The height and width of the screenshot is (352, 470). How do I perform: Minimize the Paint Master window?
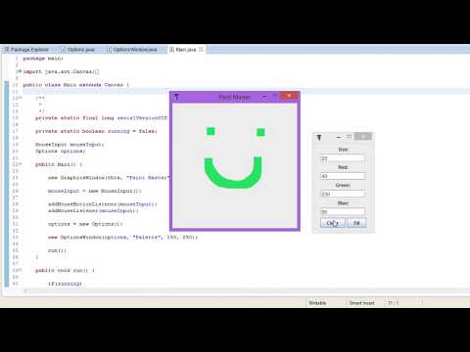click(264, 97)
